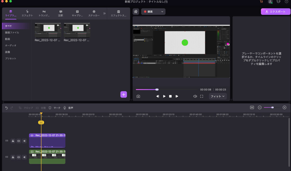Select 録画ファイル in the sidebar
Viewport: 291px width, 171px height.
click(x=12, y=32)
